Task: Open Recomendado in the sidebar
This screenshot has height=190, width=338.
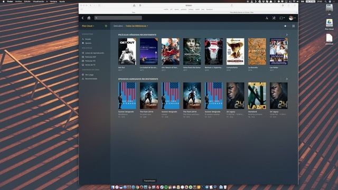Action: coord(89,79)
